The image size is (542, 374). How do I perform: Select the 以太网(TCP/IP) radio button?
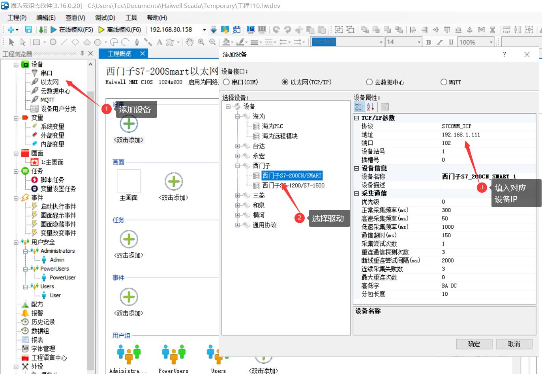tap(285, 82)
